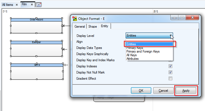Click the Align label
Screen dimensions: 205x111
79,42
